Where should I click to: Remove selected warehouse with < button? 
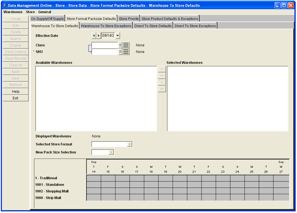point(162,82)
